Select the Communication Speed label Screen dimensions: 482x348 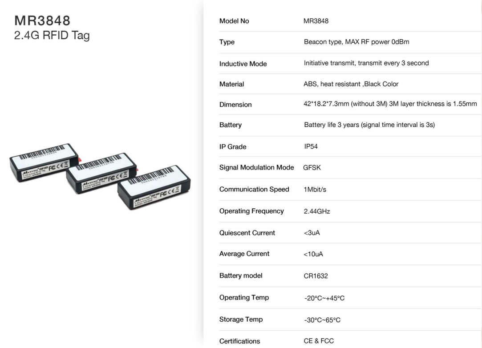coord(254,189)
